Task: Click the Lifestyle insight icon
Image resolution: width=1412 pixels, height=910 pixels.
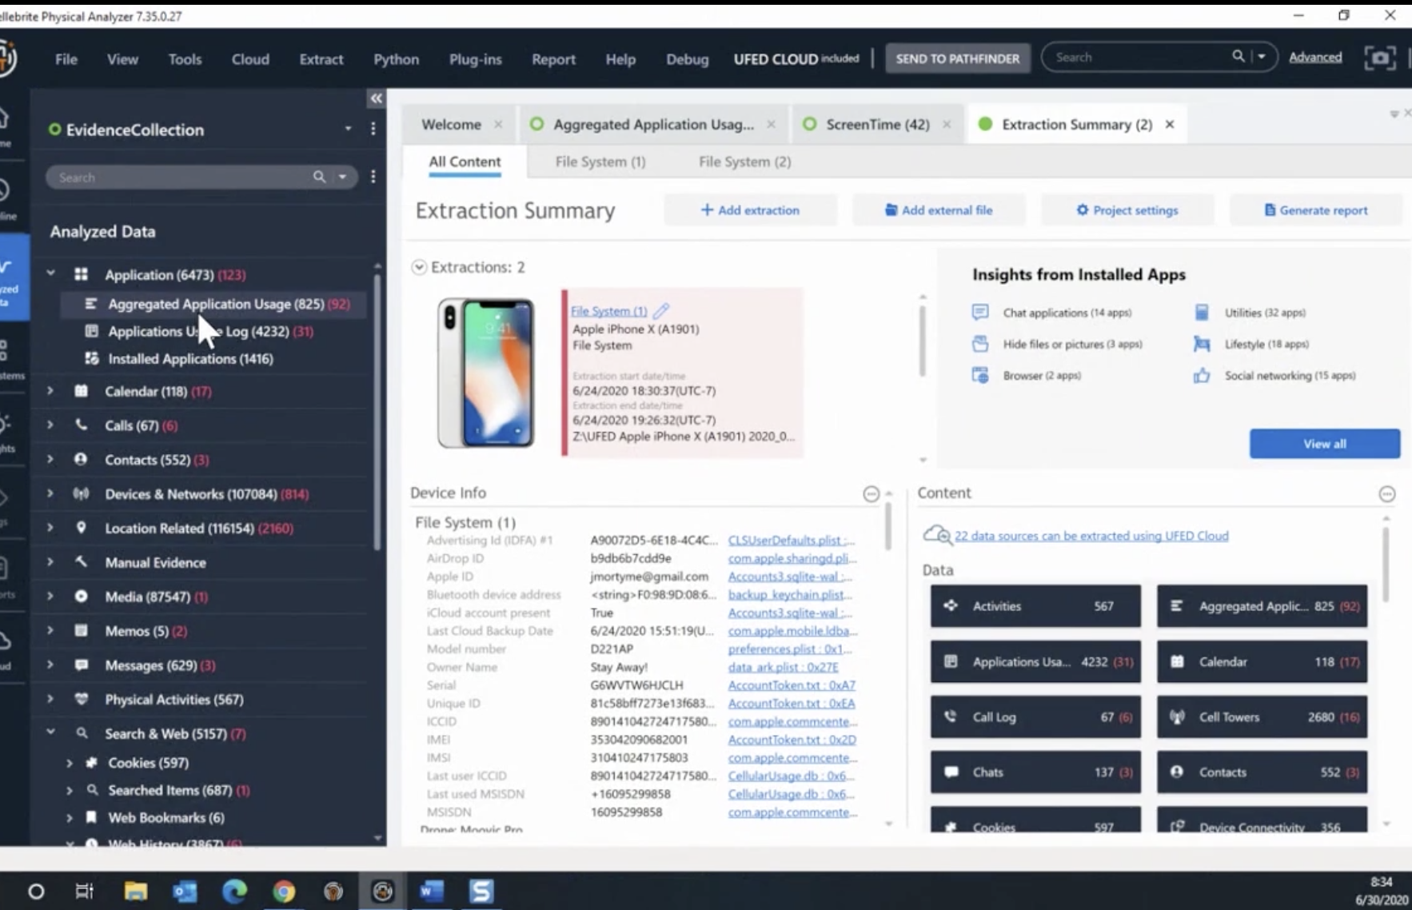Action: coord(1202,344)
